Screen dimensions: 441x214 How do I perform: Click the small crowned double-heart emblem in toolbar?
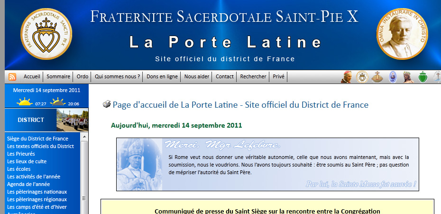(x=362, y=77)
